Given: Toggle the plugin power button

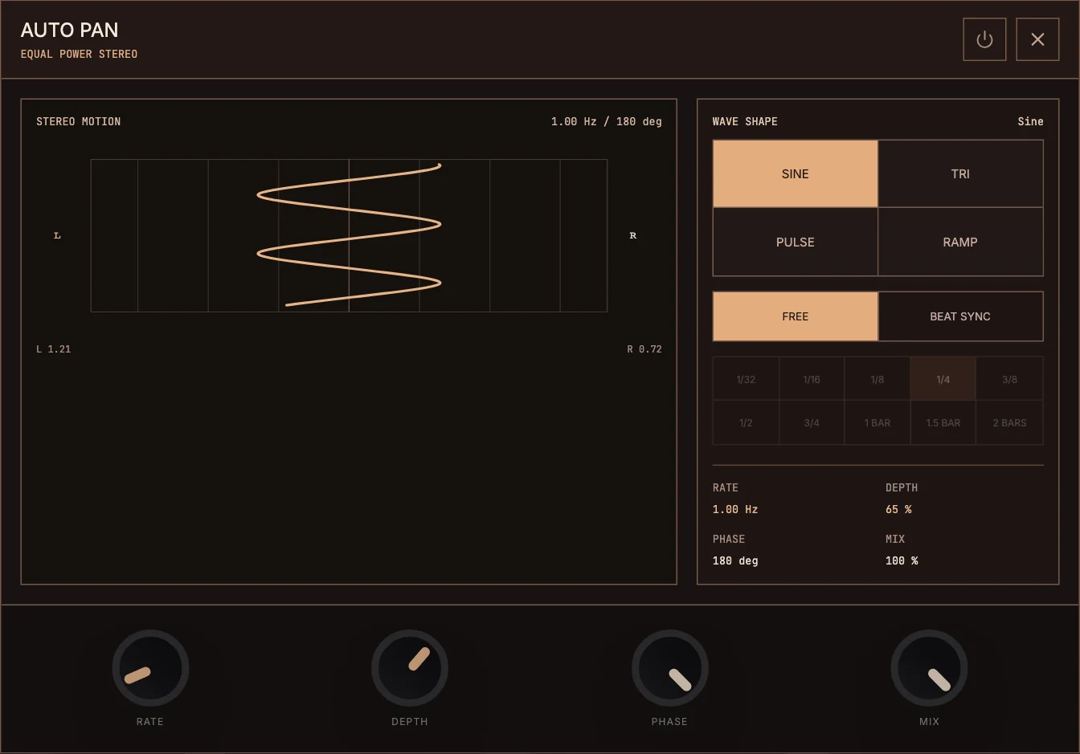Looking at the screenshot, I should point(984,39).
